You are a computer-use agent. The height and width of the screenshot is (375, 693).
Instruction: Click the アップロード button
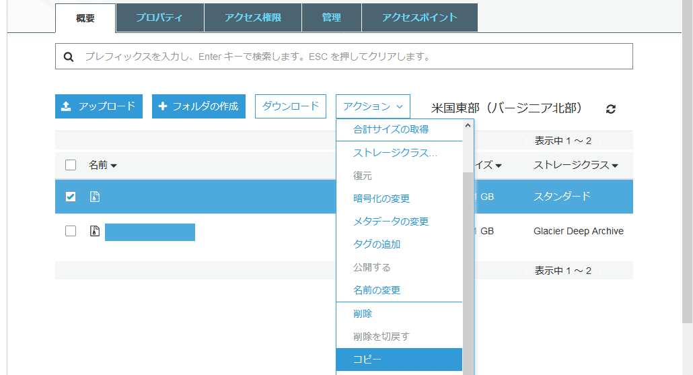99,106
